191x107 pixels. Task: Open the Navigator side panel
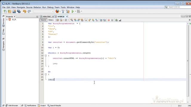pos(3,46)
